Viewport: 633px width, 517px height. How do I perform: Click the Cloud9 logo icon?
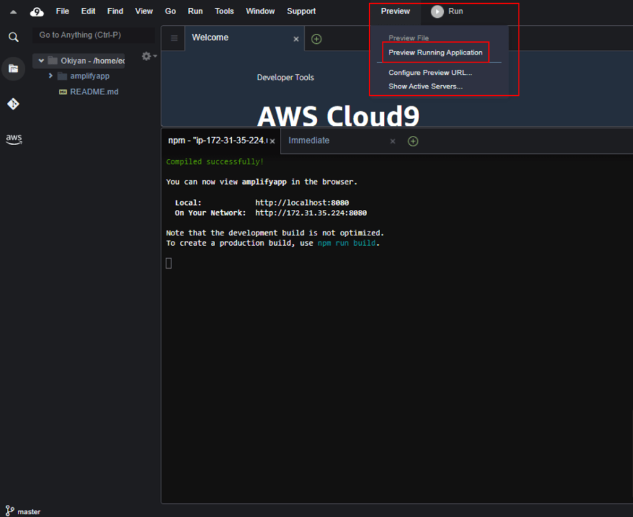pos(36,11)
